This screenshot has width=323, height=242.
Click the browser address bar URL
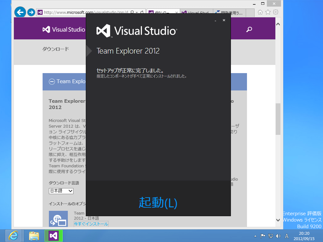click(86, 12)
